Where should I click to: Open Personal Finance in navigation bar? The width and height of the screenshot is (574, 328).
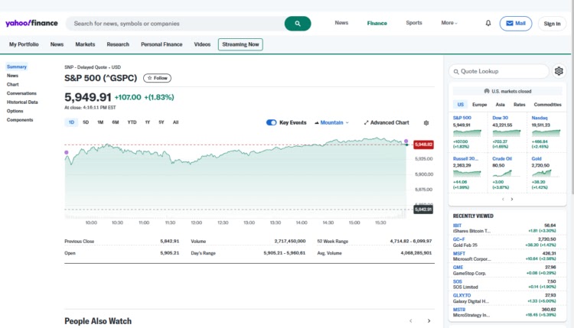[x=161, y=44]
